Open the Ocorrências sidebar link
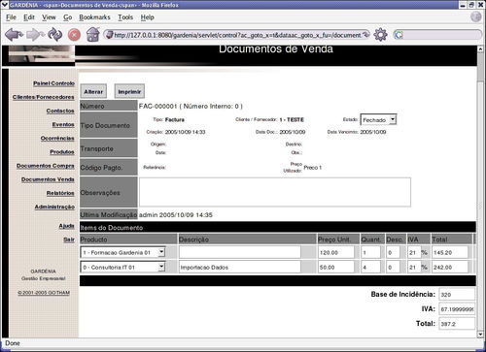Image resolution: width=486 pixels, height=352 pixels. pyautogui.click(x=57, y=139)
